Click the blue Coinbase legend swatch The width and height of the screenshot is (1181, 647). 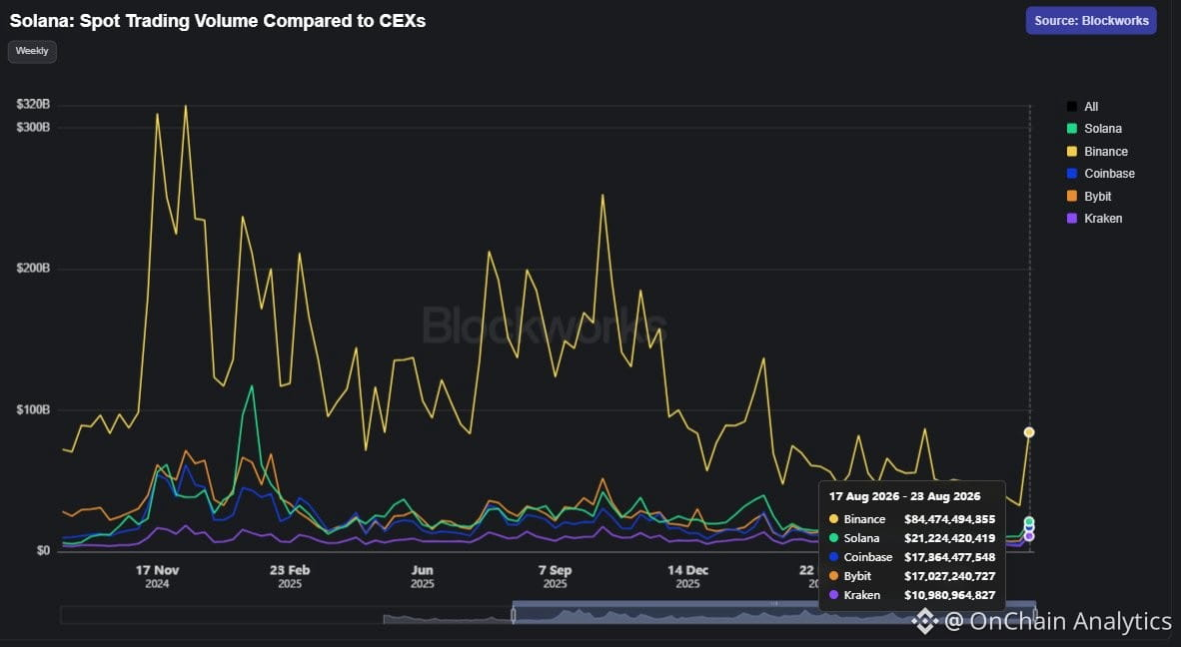[1072, 174]
